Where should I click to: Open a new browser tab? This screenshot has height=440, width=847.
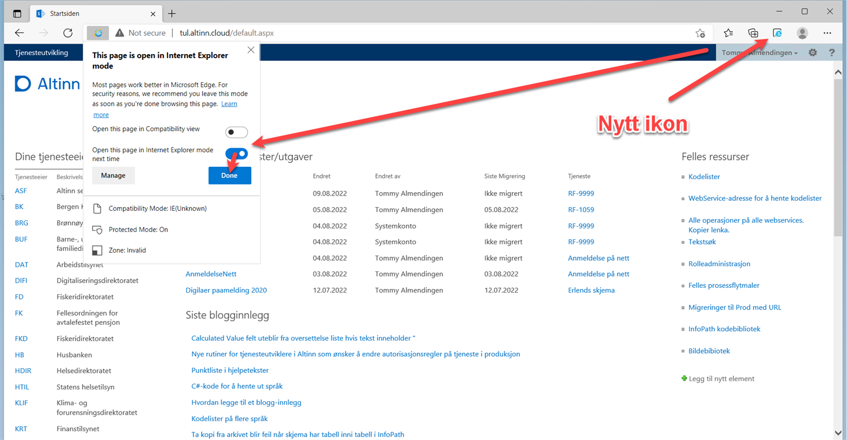172,14
